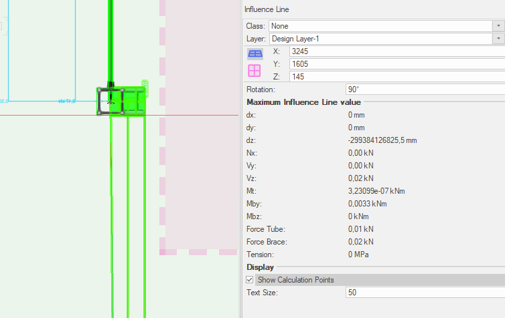Click the bottom-right selection handle of the object
The image size is (505, 318).
pos(123,112)
